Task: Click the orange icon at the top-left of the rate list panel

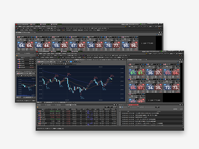Action: coord(37,107)
